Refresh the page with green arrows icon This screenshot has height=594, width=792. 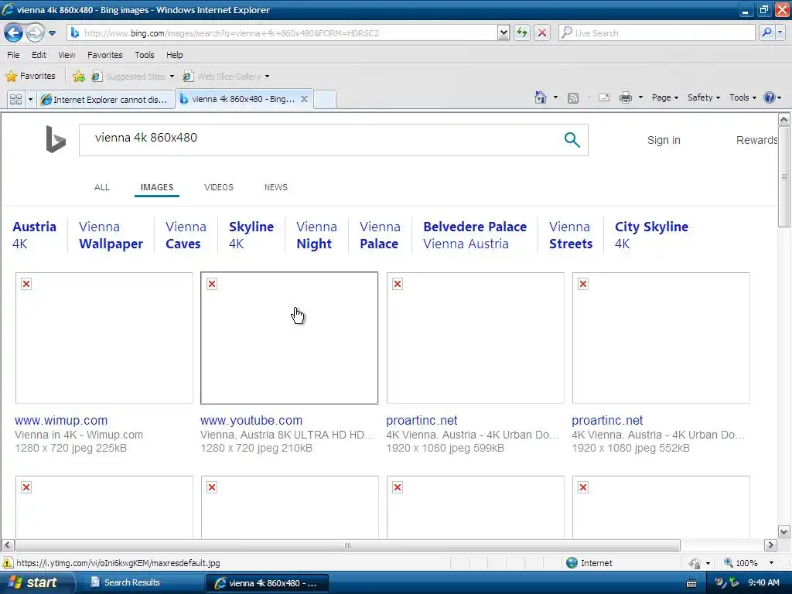tap(522, 32)
